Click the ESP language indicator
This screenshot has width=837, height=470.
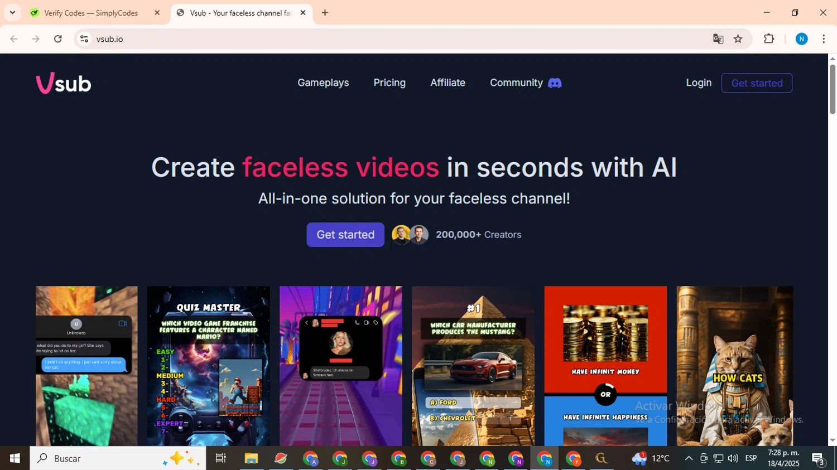(x=751, y=458)
